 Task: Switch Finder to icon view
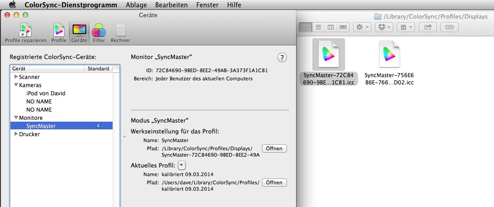pos(305,27)
